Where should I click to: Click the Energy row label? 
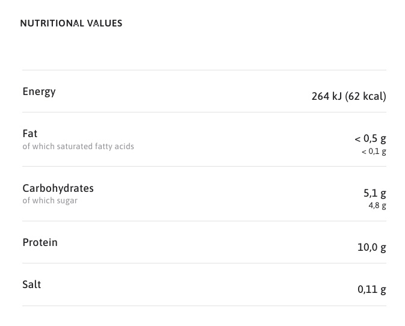click(39, 91)
